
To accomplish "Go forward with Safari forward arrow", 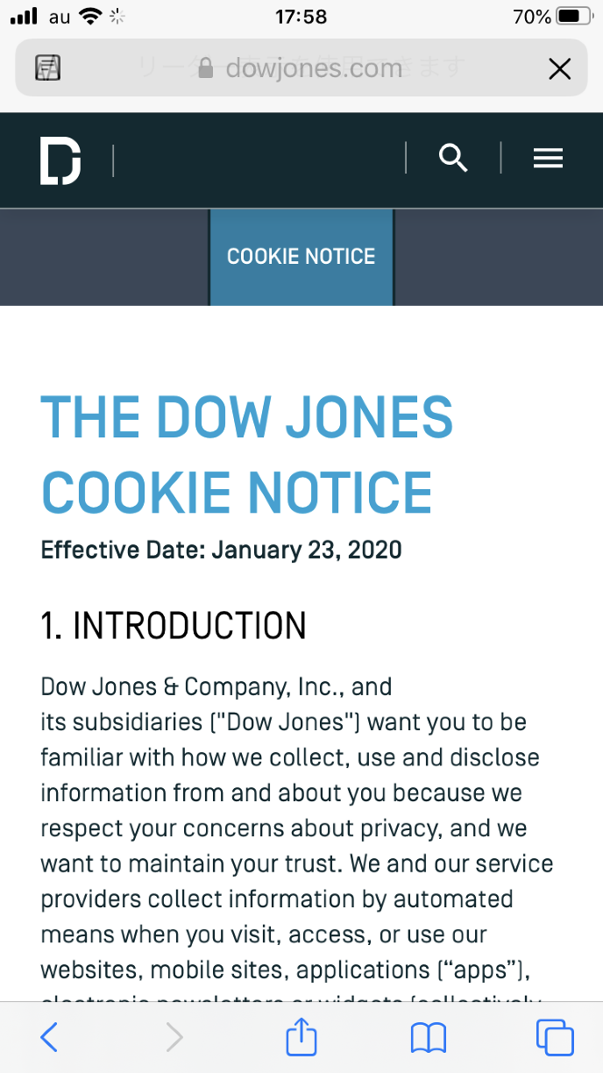I will click(175, 1038).
